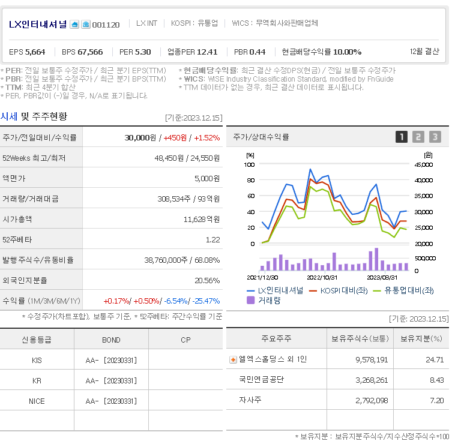
Task: Click the CP column header
Action: [185, 340]
